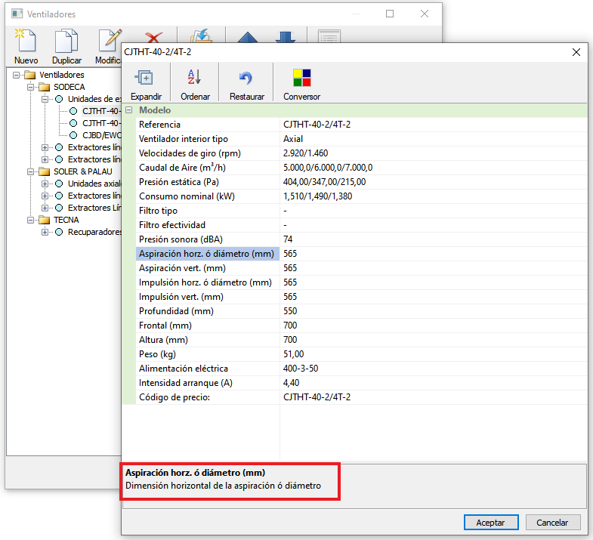Viewport: 593px width, 540px height.
Task: Collapse the Ventiladores root tree node
Action: pyautogui.click(x=16, y=75)
